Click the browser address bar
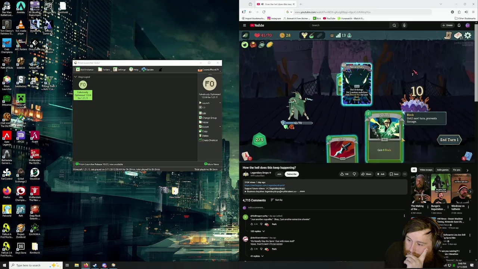478x269 pixels. pyautogui.click(x=358, y=12)
